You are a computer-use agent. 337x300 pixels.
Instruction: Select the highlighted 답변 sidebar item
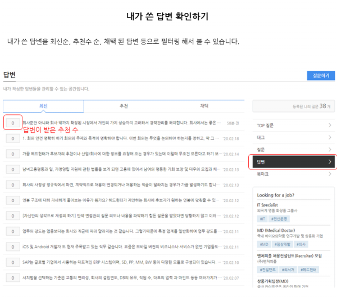click(292, 162)
